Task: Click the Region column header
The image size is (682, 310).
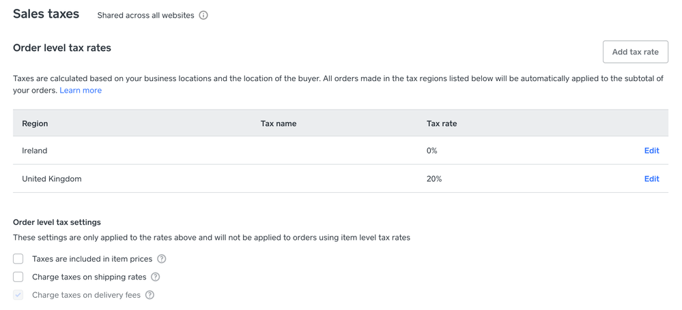Action: point(35,123)
